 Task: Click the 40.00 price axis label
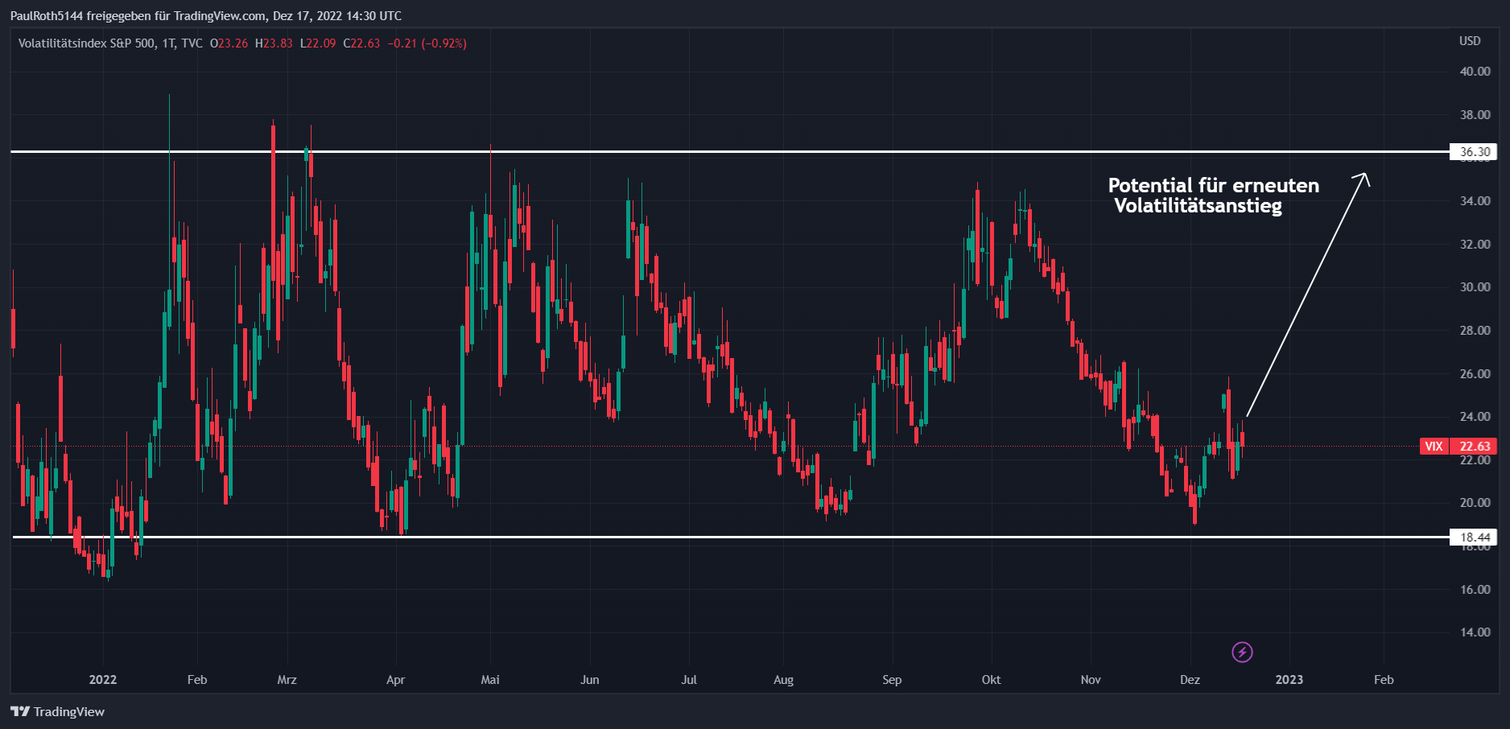pos(1475,72)
